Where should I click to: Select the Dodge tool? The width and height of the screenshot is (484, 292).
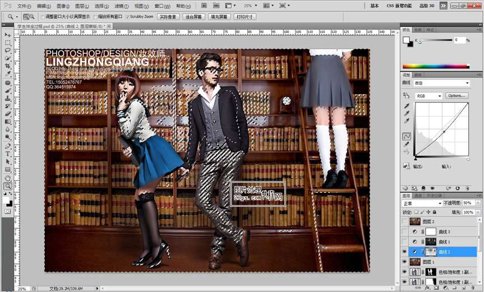point(8,137)
